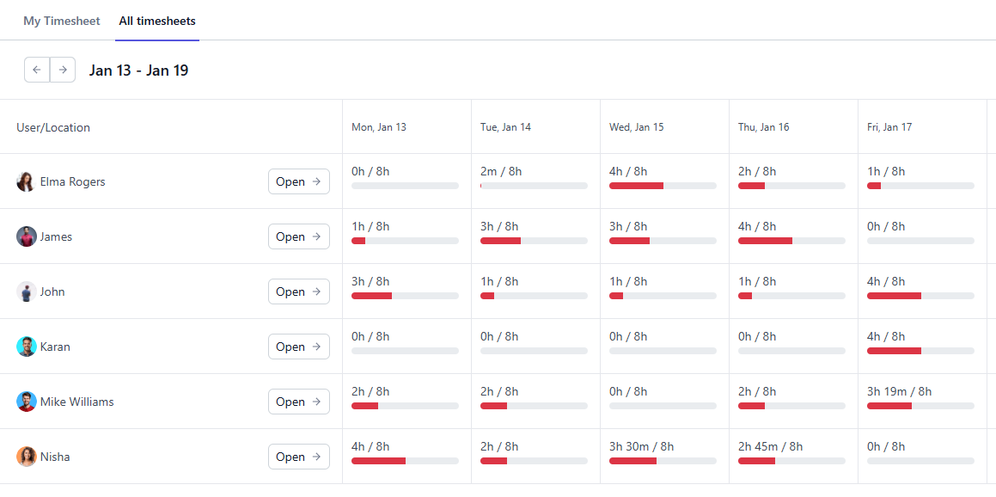Click the User/Location column header
This screenshot has height=497, width=996.
(53, 127)
